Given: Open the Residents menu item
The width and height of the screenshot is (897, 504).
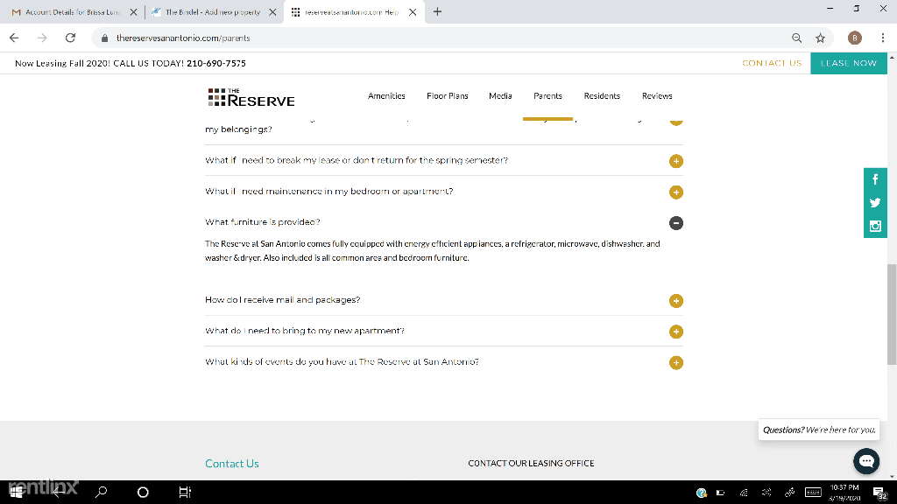Looking at the screenshot, I should click(x=602, y=96).
